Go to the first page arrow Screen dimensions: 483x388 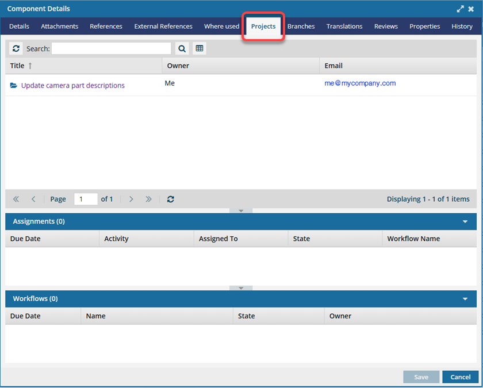point(16,199)
